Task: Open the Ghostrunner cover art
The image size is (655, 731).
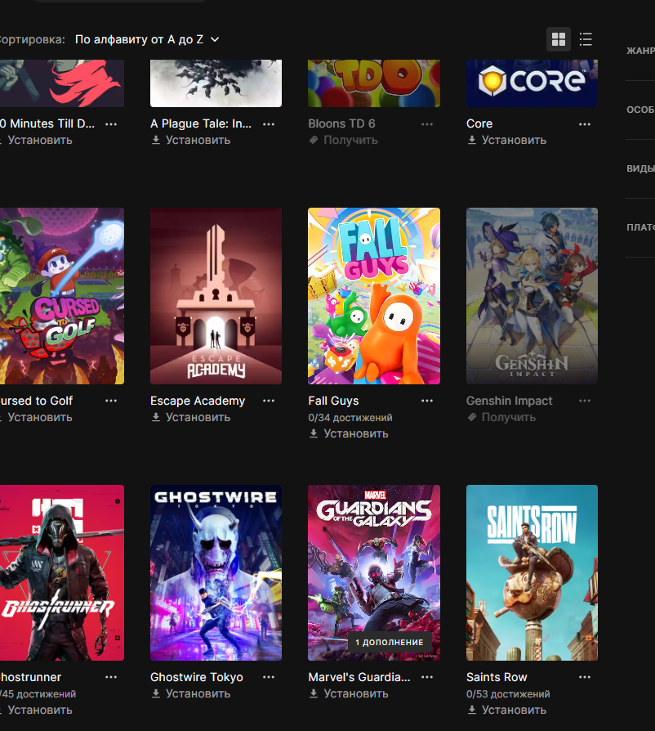Action: tap(62, 572)
